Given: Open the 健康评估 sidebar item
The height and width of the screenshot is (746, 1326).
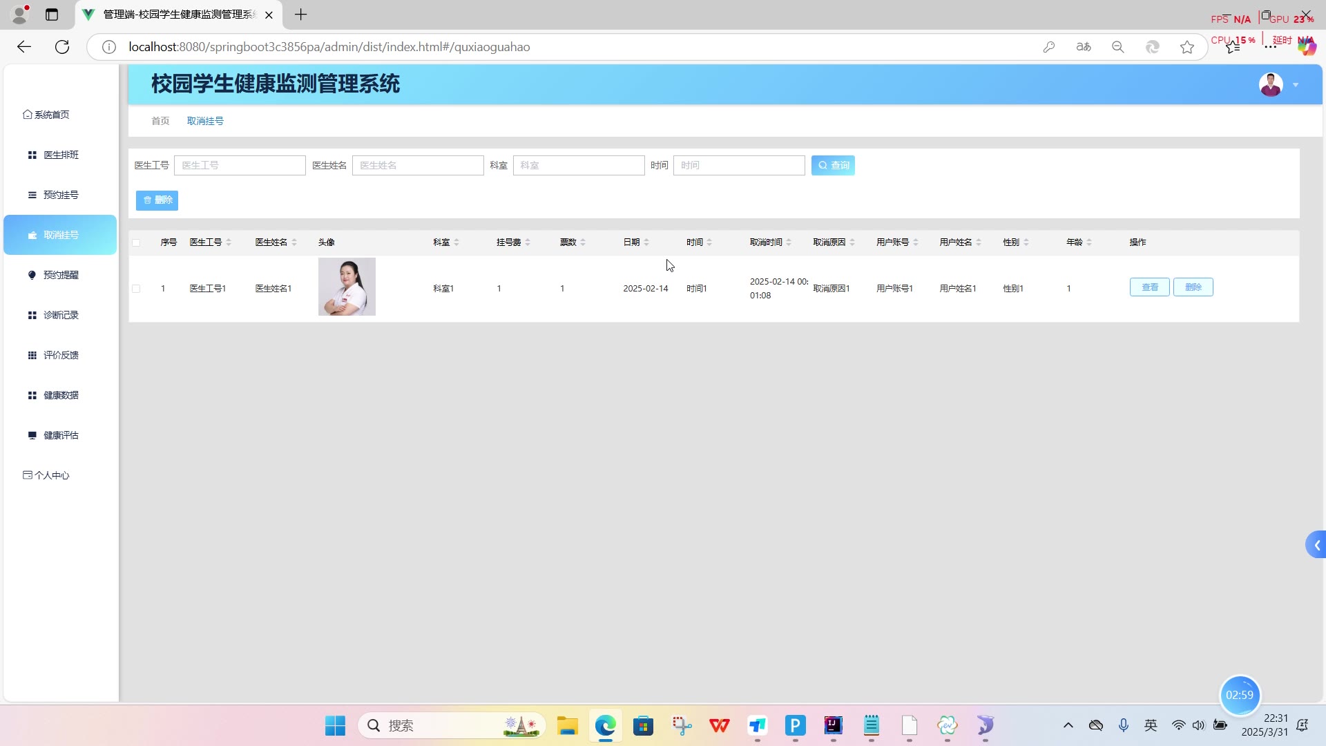Looking at the screenshot, I should pyautogui.click(x=61, y=435).
